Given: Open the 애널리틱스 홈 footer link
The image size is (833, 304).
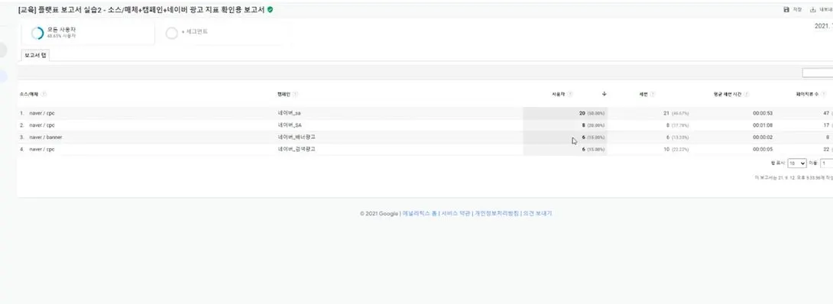Looking at the screenshot, I should 420,213.
